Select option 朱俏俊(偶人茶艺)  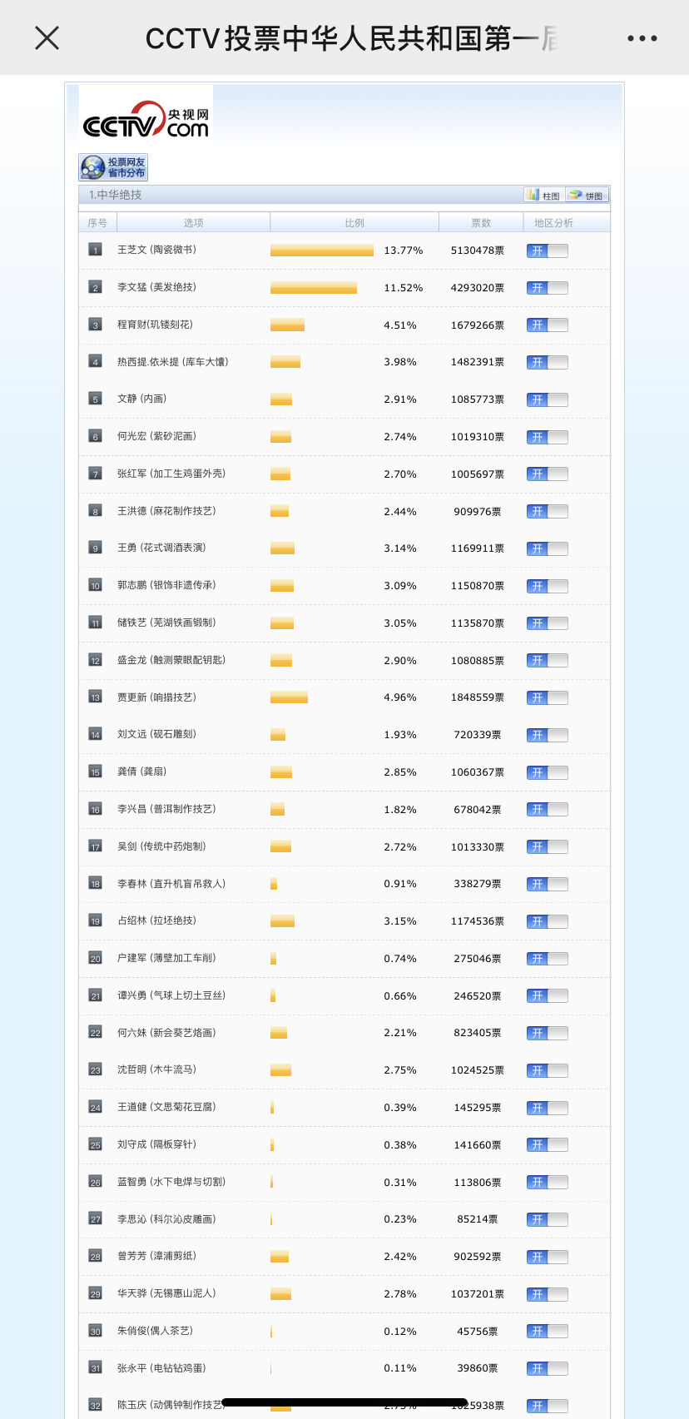(x=156, y=1331)
